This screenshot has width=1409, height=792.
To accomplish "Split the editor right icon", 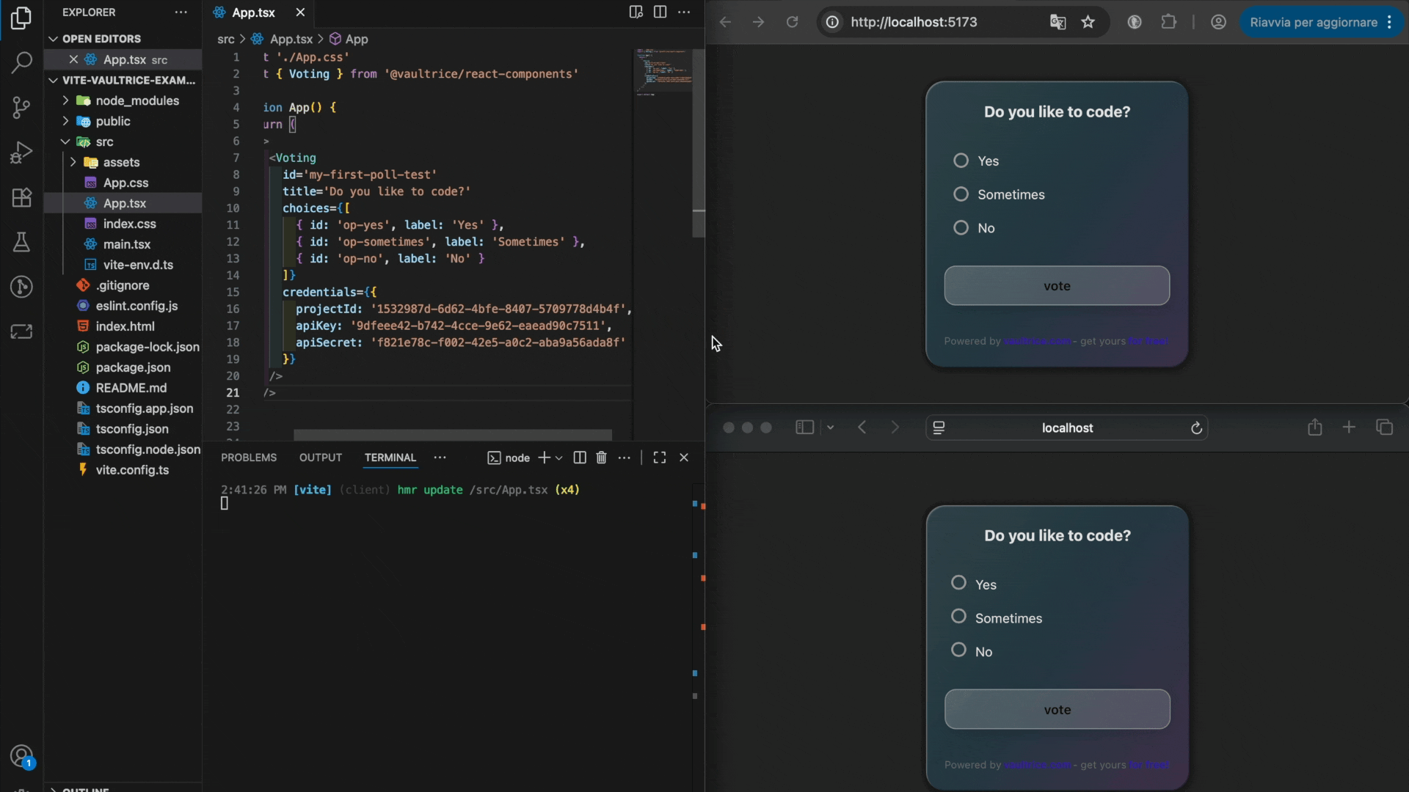I will pos(660,12).
